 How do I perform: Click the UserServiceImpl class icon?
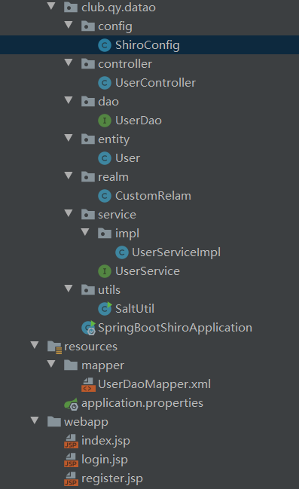121,252
